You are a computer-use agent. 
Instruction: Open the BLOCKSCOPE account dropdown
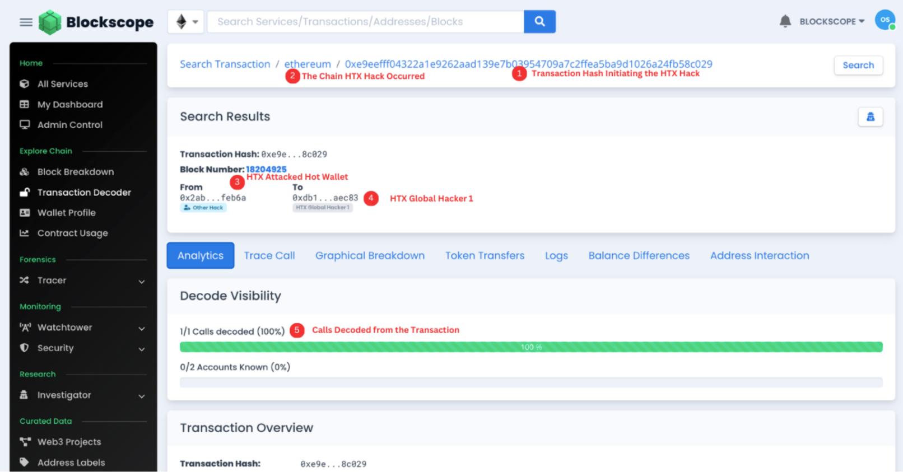[x=831, y=21]
